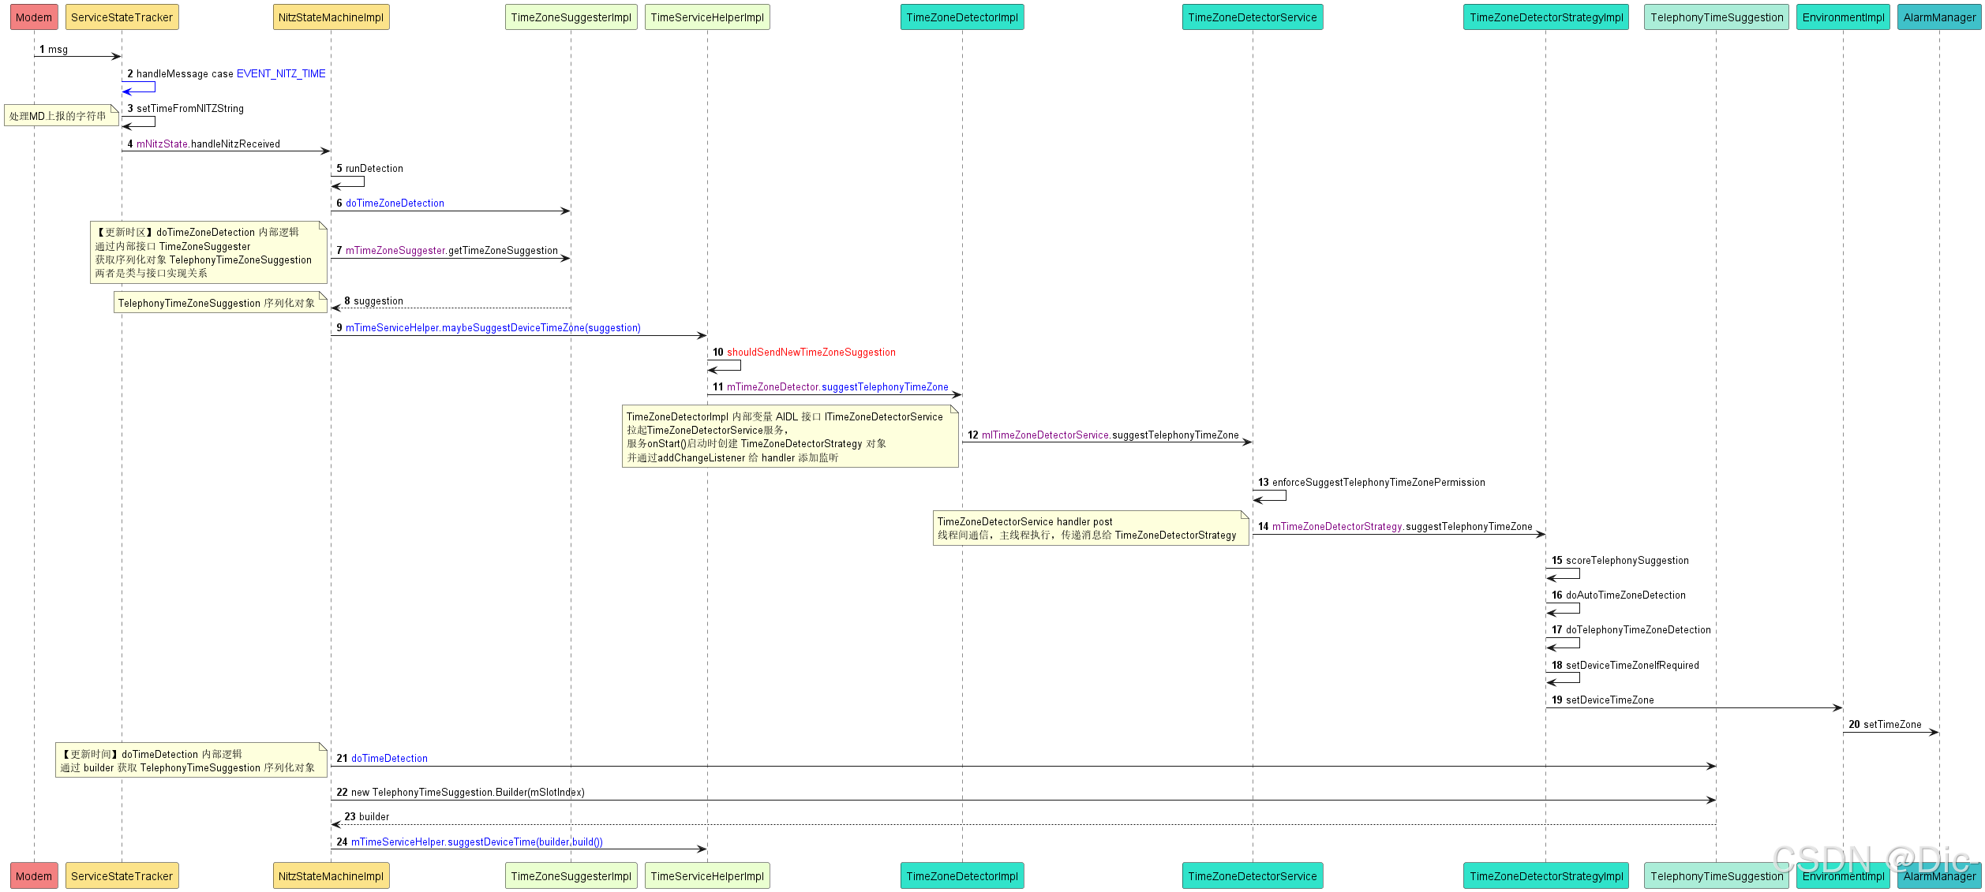1985x892 pixels.
Task: Click the bottom Modem participant box
Action: tap(34, 875)
